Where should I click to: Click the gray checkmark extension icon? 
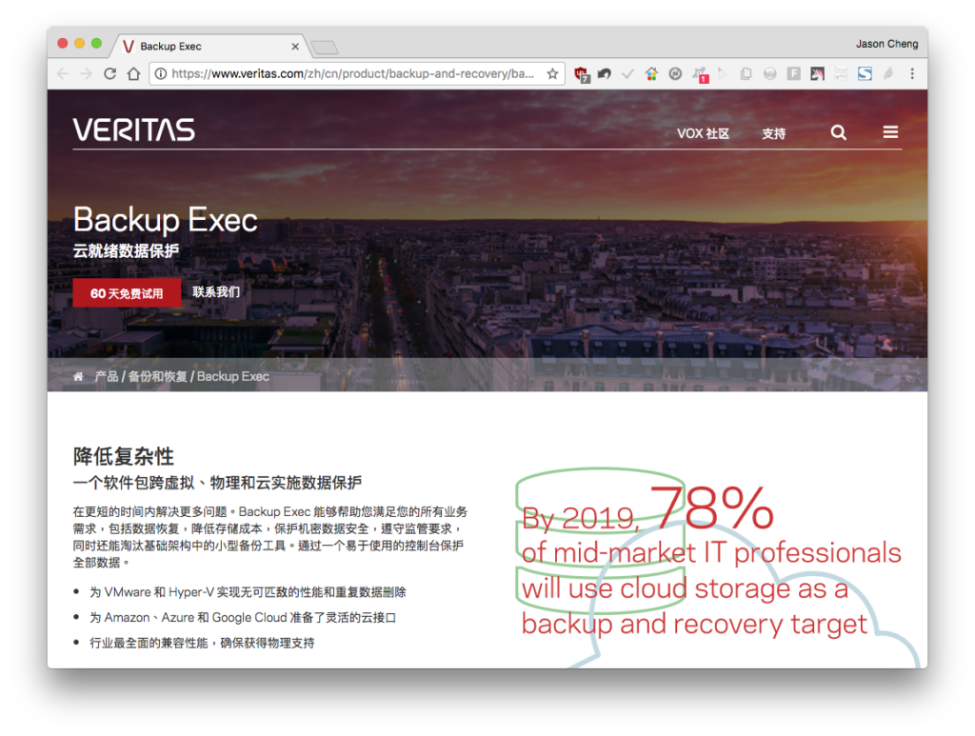[627, 74]
